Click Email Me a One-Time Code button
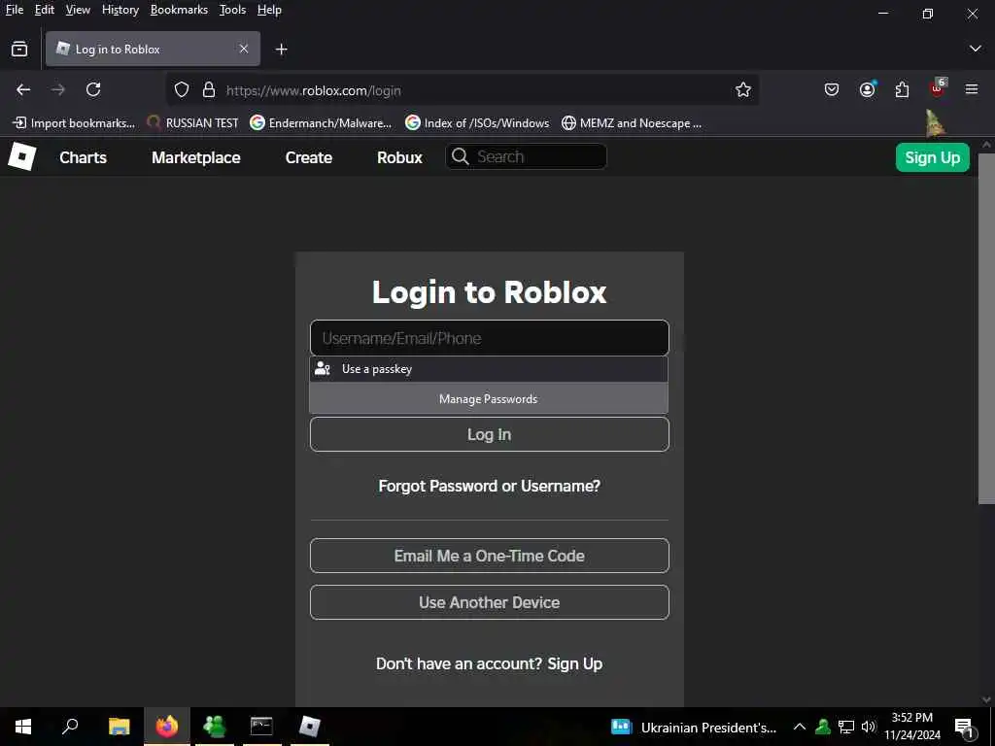The width and height of the screenshot is (995, 746). pyautogui.click(x=490, y=556)
